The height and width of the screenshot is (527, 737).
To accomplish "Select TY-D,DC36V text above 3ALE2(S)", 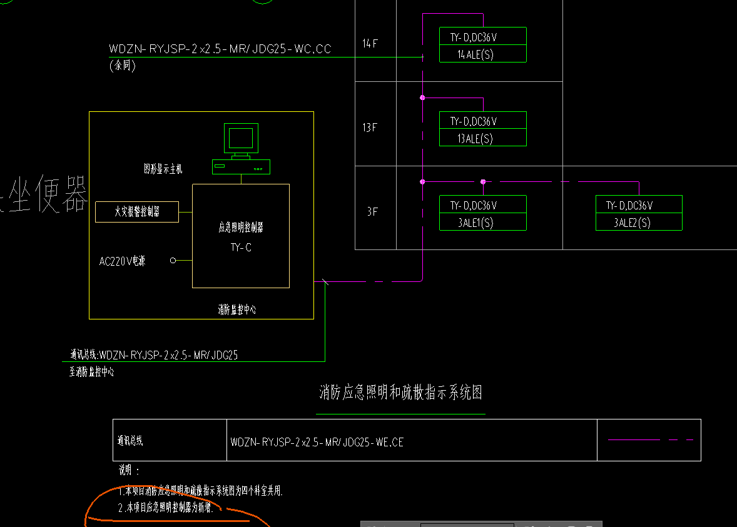I will tap(629, 206).
